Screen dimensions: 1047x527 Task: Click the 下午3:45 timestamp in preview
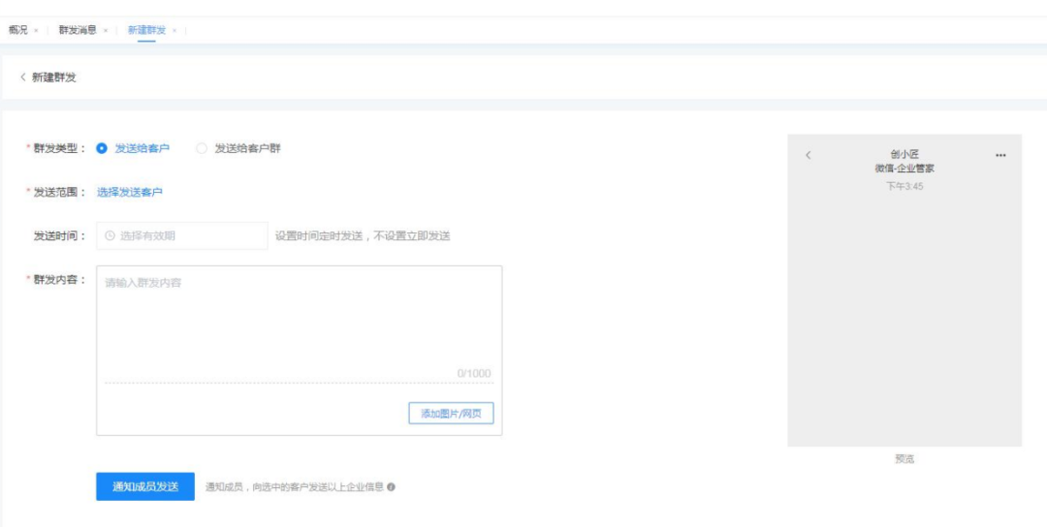904,186
